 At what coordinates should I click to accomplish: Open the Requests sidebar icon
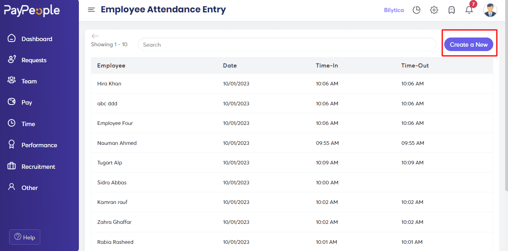click(12, 60)
